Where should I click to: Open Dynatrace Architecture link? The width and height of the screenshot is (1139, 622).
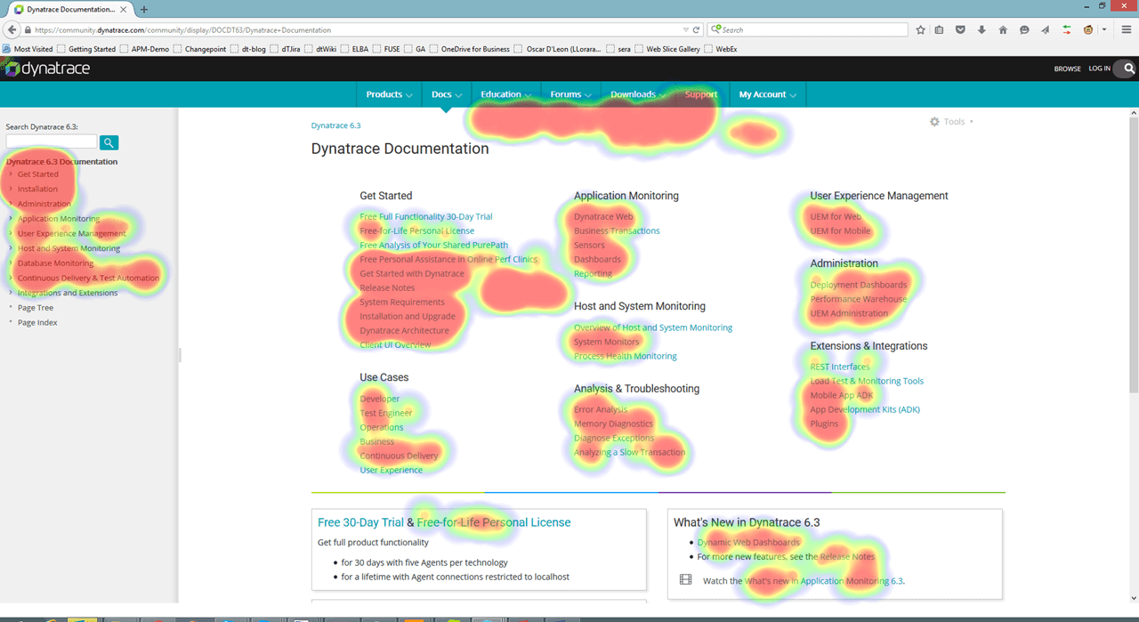pyautogui.click(x=404, y=330)
